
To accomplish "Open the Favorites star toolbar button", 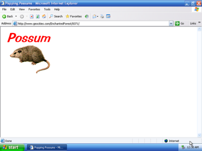I will [74, 17].
